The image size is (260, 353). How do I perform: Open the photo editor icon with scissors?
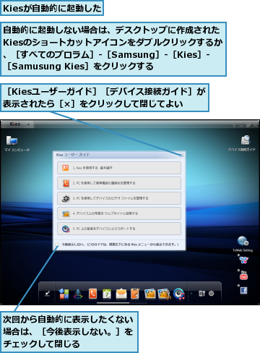(164, 294)
